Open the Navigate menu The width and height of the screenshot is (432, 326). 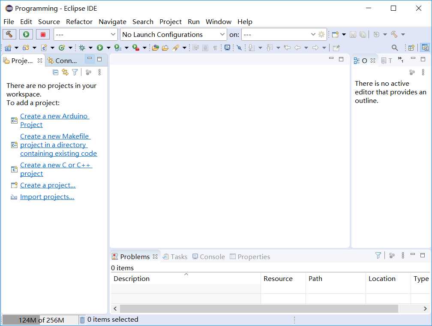(x=112, y=21)
